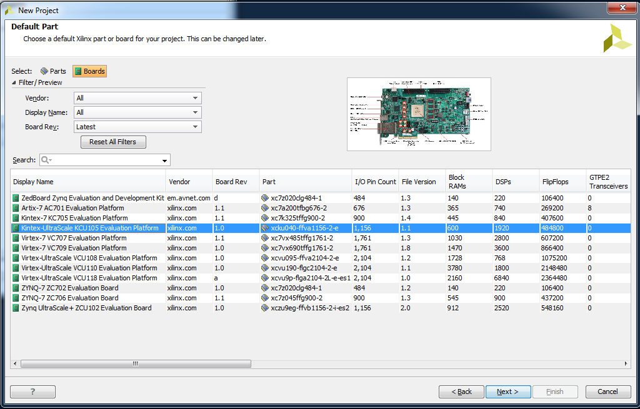Screen dimensions: 640x409
Task: Click part chip icon beside xc7vx690tffg1761-2
Action: point(265,248)
